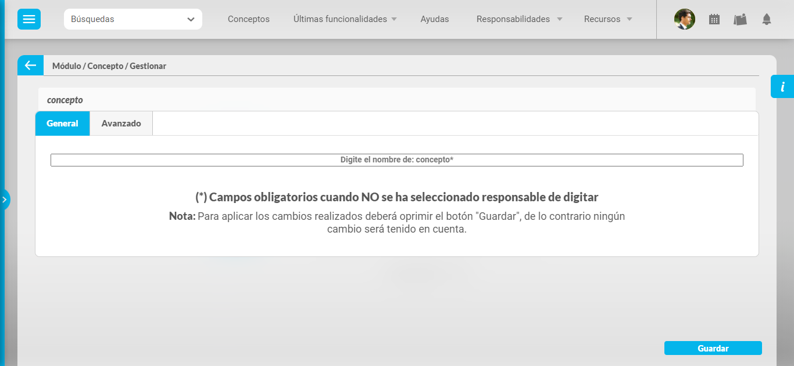This screenshot has height=366, width=794.
Task: Expand the Búsquedas combo box
Action: 133,19
